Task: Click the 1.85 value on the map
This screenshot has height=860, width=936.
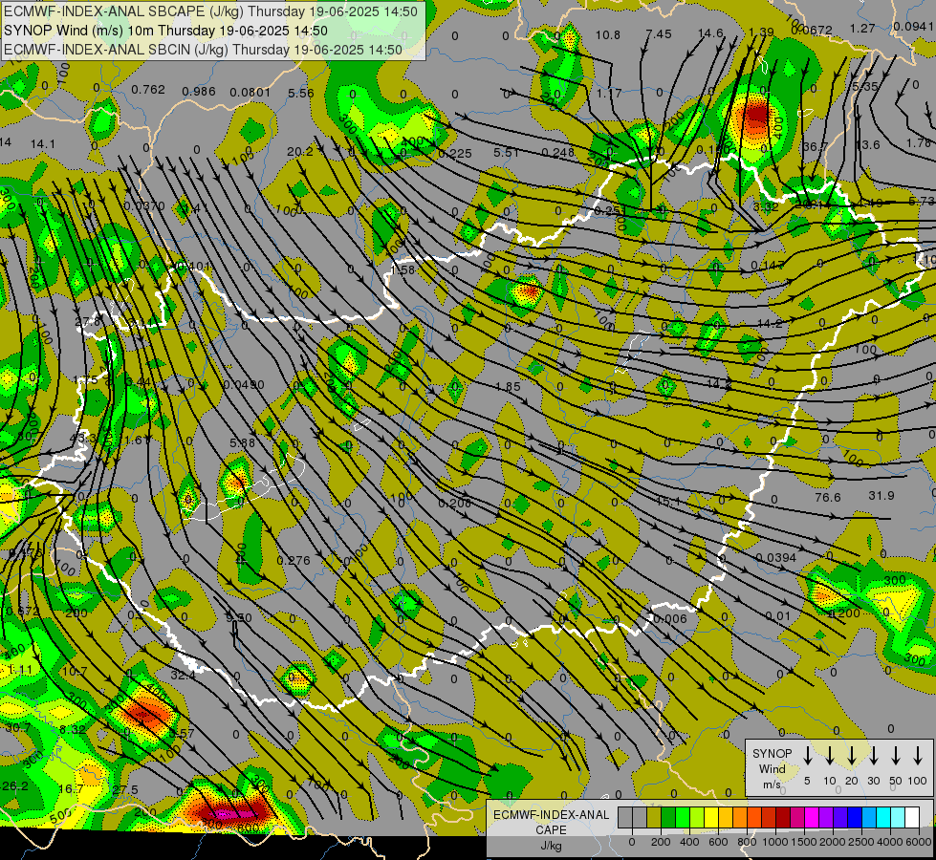Action: 508,387
